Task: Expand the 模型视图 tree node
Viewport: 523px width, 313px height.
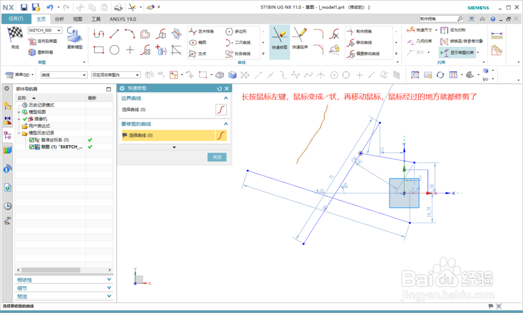Action: 19,112
